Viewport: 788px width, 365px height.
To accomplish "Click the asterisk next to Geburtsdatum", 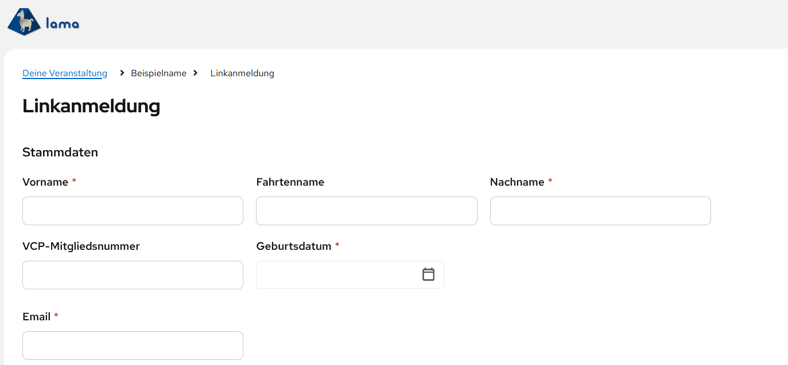I will (x=337, y=245).
